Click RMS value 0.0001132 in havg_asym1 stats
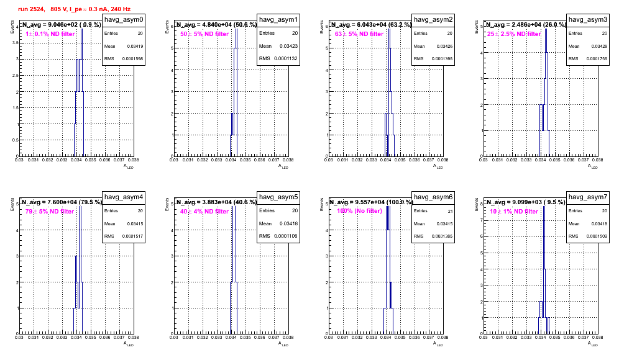This screenshot has height=355, width=619. click(x=286, y=58)
